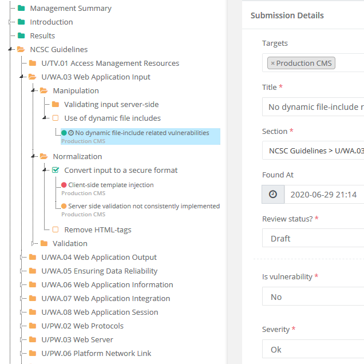This screenshot has height=364, width=364.
Task: Click the Validating input server-side folder icon
Action: coord(56,104)
